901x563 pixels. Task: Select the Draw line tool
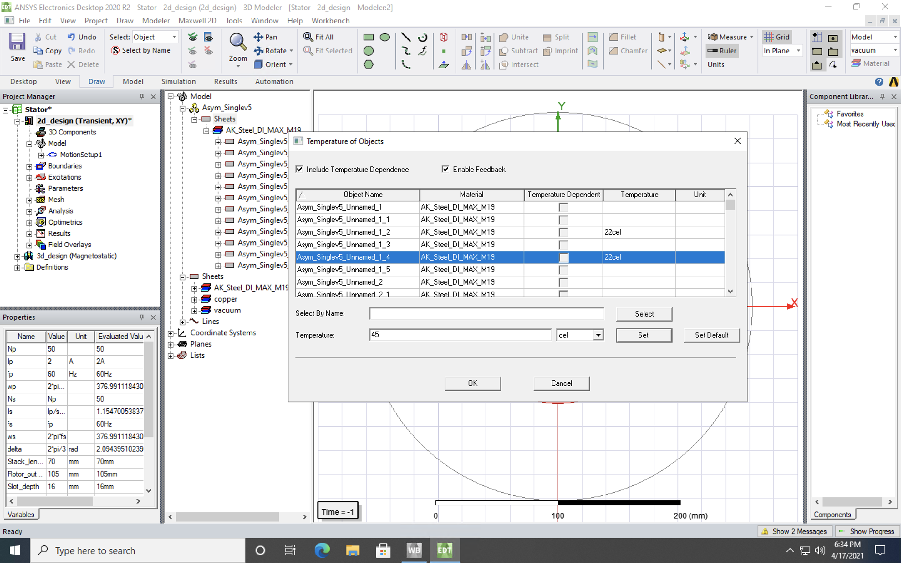405,37
